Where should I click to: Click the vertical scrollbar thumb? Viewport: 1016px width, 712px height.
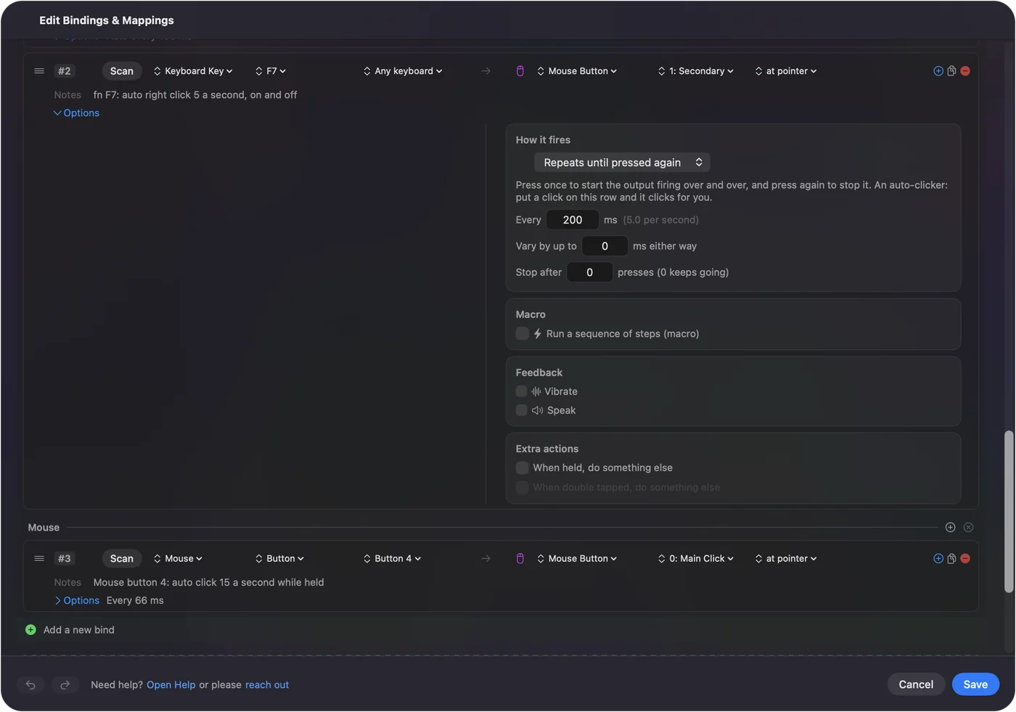tap(1008, 512)
